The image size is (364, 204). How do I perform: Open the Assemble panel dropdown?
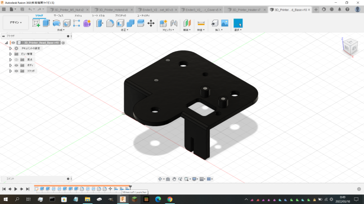point(168,30)
